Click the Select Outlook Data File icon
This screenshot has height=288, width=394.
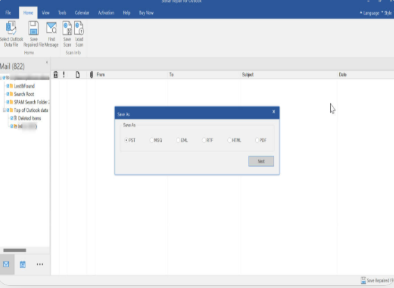11,28
